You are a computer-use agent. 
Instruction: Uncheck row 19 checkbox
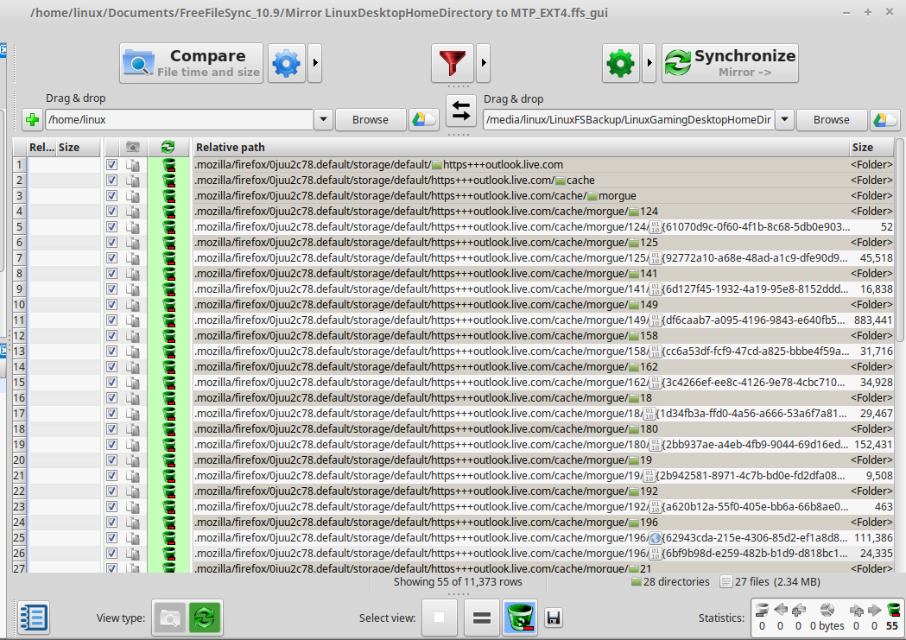tap(111, 445)
